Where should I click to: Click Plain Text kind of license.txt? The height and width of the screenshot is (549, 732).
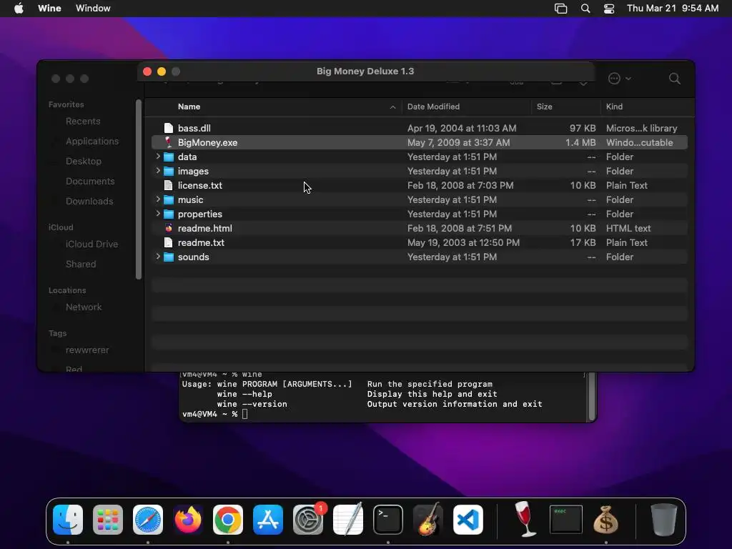click(626, 185)
